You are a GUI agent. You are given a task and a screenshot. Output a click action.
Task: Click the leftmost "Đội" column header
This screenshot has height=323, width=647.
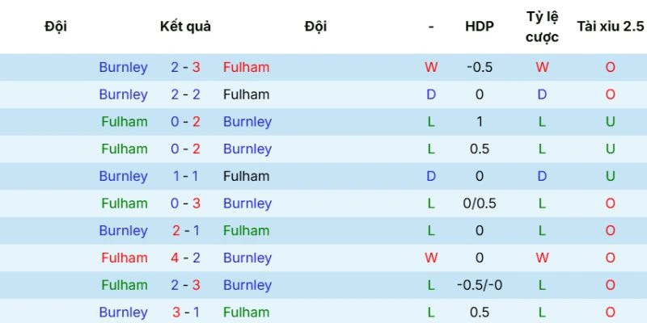click(x=56, y=27)
